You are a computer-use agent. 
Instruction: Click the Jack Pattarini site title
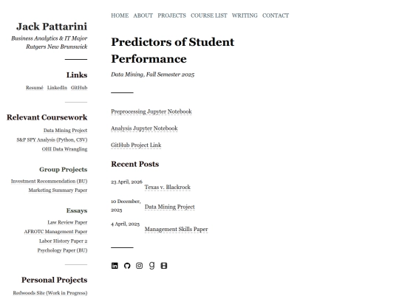point(52,27)
